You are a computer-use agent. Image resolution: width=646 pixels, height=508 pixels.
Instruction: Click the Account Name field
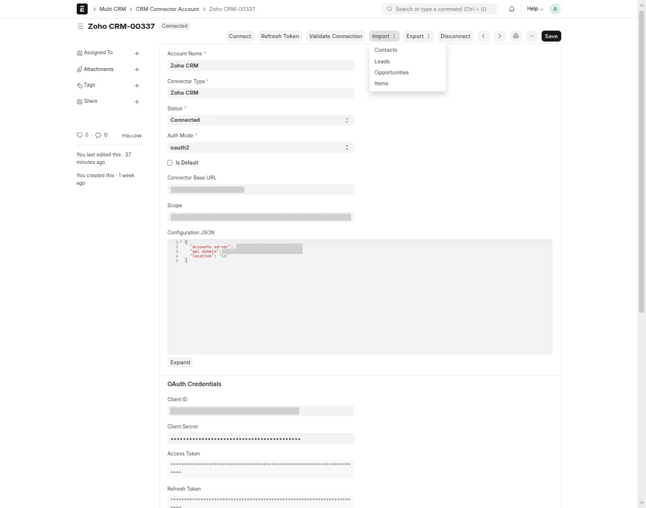pos(260,66)
